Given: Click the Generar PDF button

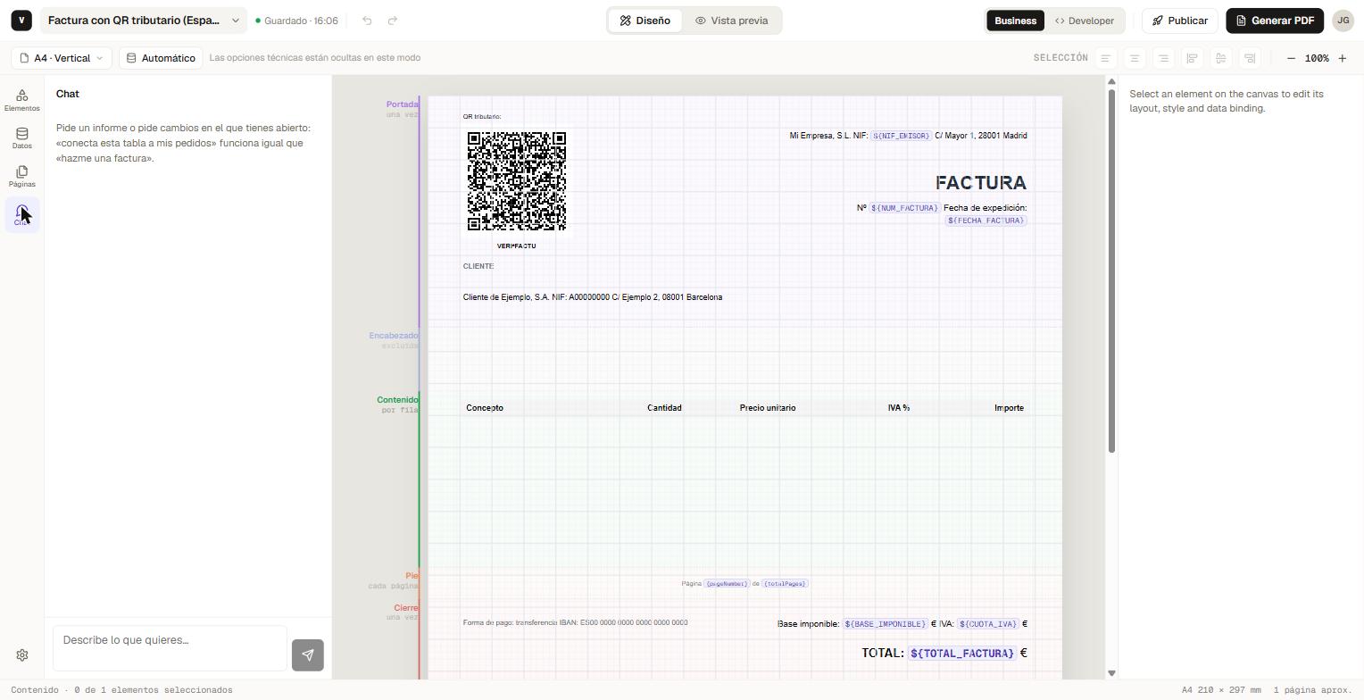Looking at the screenshot, I should pyautogui.click(x=1275, y=21).
